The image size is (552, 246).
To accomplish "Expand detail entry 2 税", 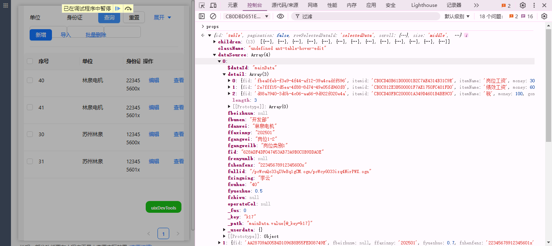I will tap(229, 94).
